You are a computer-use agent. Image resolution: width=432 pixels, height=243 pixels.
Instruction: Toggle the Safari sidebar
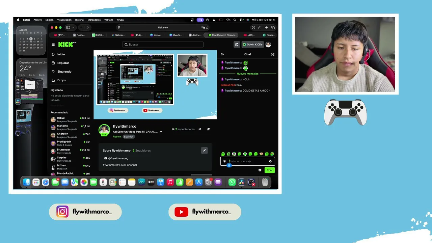pyautogui.click(x=68, y=28)
